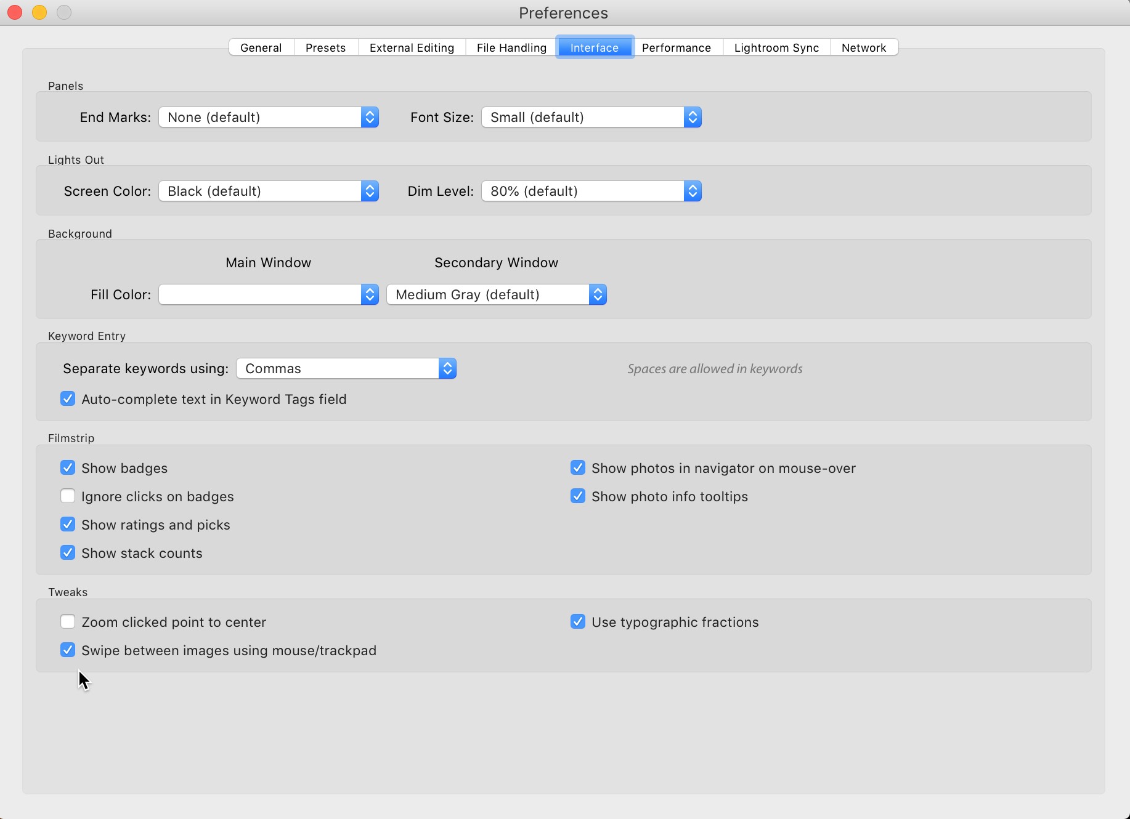Click the Lights Out section label
Image resolution: width=1130 pixels, height=819 pixels.
(x=76, y=159)
